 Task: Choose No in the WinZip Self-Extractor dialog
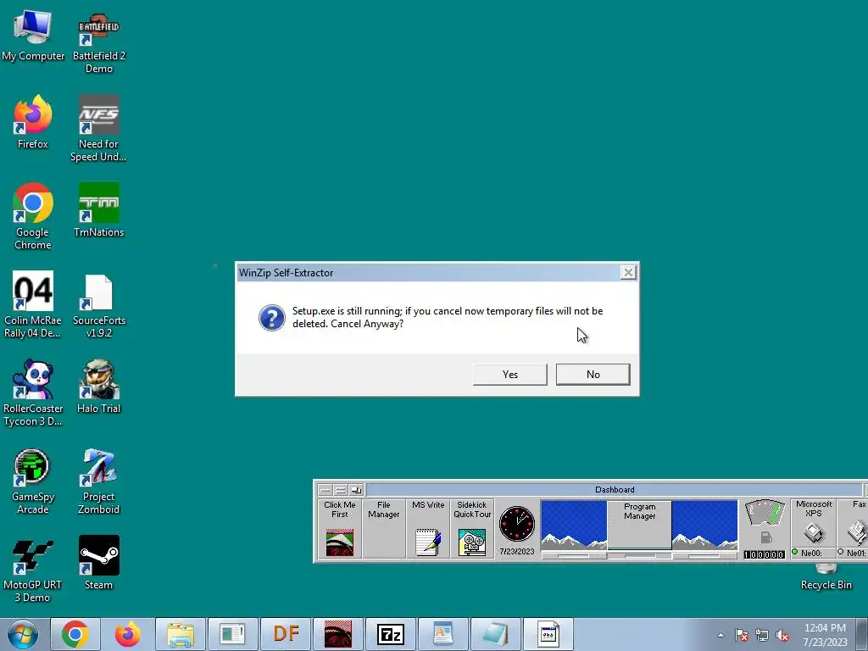pos(593,374)
